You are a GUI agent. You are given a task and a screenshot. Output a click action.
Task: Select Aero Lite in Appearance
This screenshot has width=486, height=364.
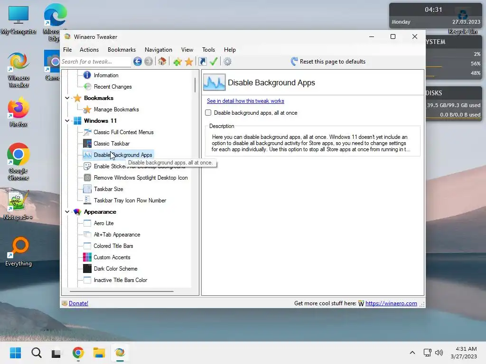point(103,223)
